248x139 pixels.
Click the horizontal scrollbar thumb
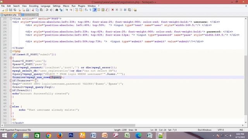pos(69,125)
